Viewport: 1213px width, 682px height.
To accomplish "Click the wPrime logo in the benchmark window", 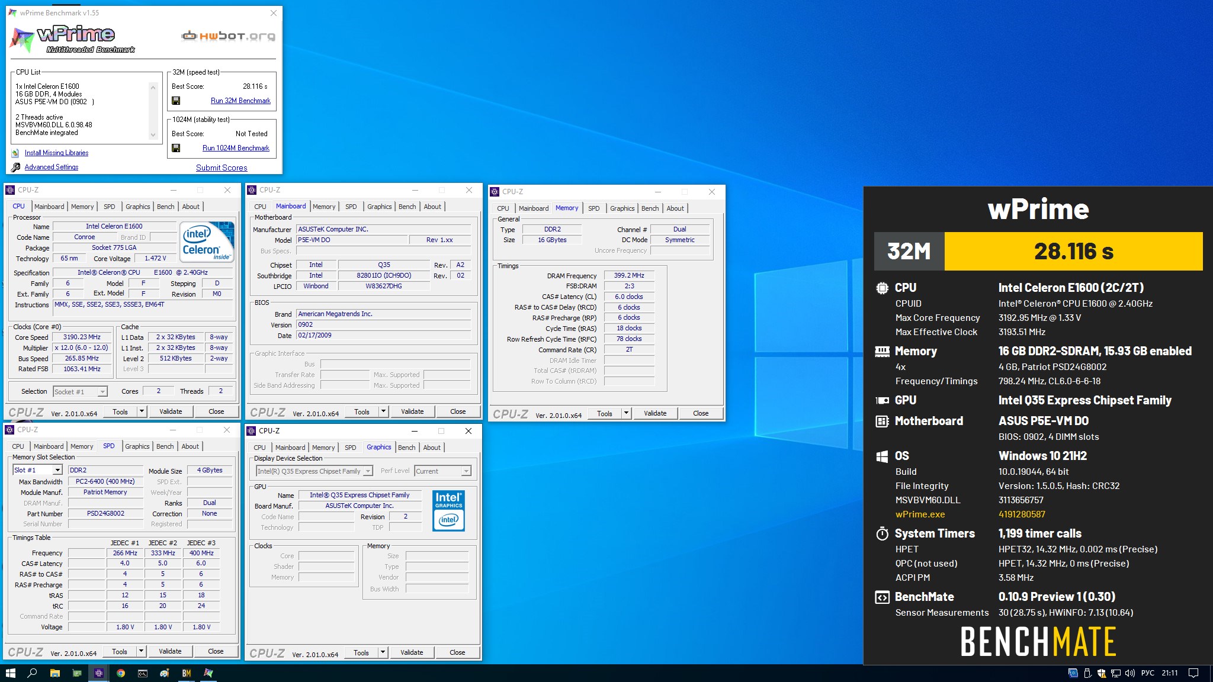I will pyautogui.click(x=72, y=38).
